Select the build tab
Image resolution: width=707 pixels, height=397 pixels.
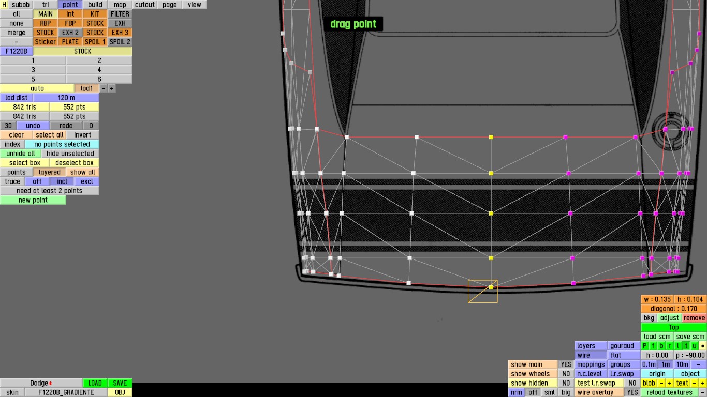(95, 5)
